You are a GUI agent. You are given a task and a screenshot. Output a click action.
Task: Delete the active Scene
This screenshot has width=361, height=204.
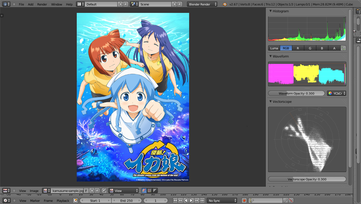[180, 4]
